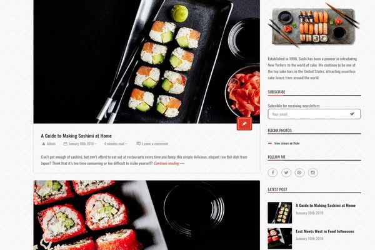Open sidebar sashimi guide latest post title
Screen dimensions: 375x250
pos(326,205)
